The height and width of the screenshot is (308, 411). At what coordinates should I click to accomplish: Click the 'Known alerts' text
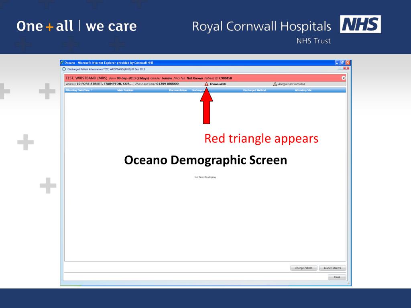coord(218,84)
